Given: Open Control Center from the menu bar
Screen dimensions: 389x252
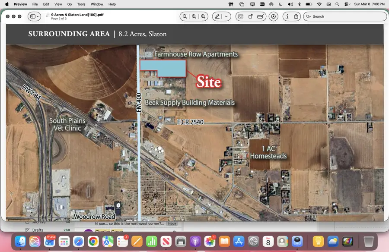Looking at the screenshot, I should tap(328, 4).
